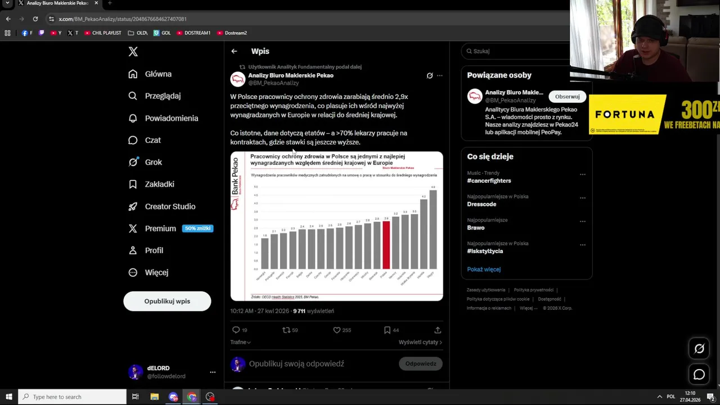
Task: Click the X logo in sidebar
Action: click(133, 52)
